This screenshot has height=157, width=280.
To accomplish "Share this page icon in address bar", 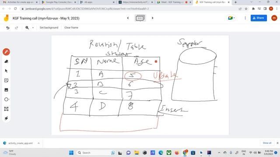I will coord(240,9).
